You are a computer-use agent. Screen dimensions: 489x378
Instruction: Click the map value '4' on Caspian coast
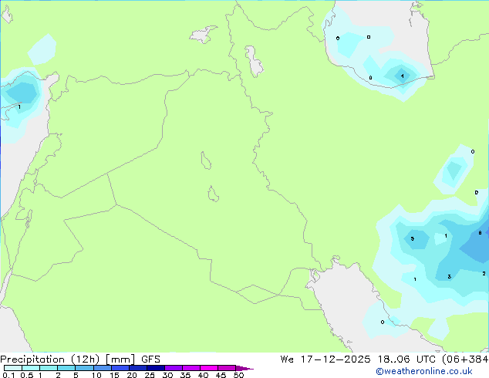point(403,76)
